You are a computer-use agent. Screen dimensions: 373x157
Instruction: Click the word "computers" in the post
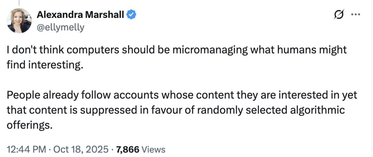tap(85, 50)
